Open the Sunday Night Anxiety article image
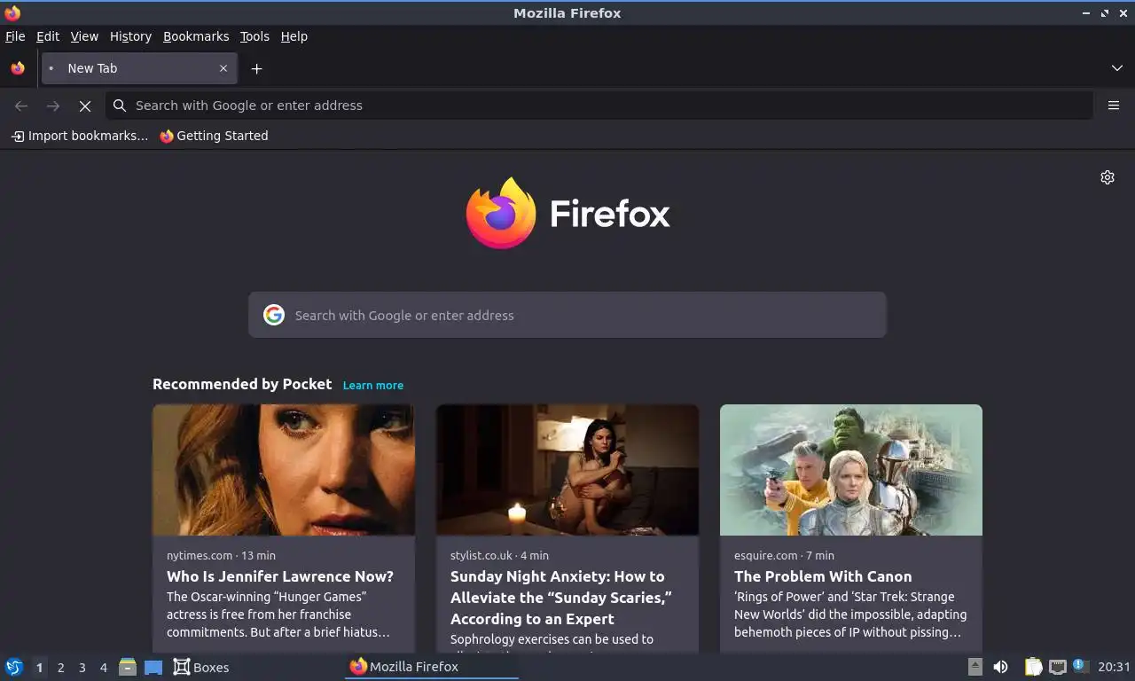This screenshot has width=1135, height=681. 567,470
